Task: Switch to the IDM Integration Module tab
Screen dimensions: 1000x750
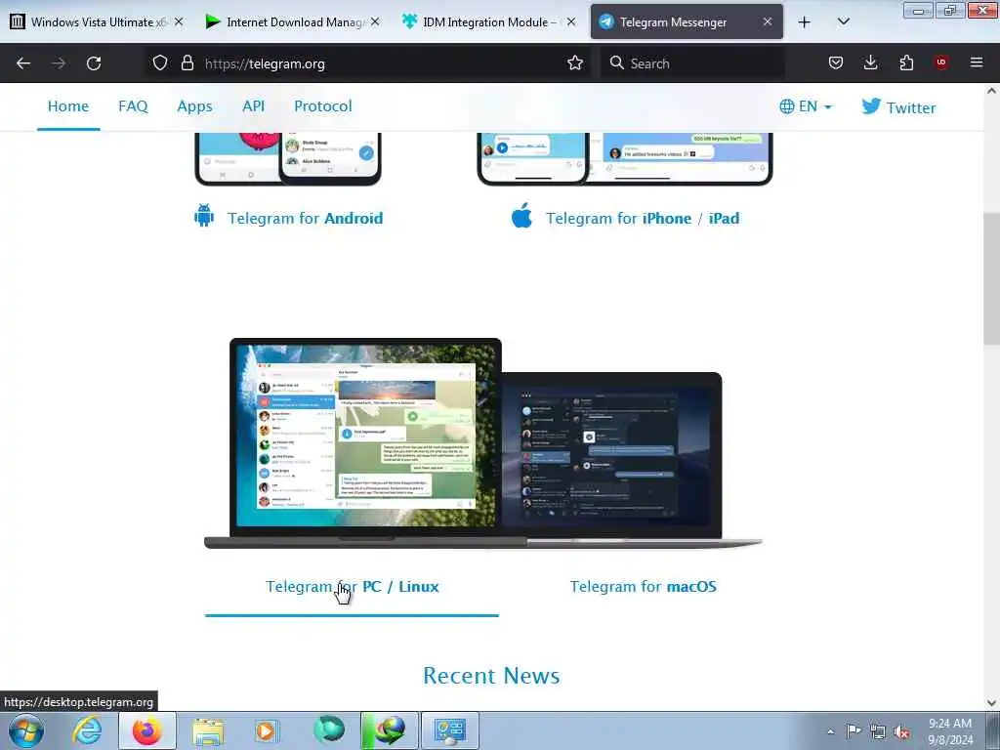Action: pos(488,22)
